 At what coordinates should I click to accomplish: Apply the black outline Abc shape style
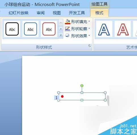12,29
